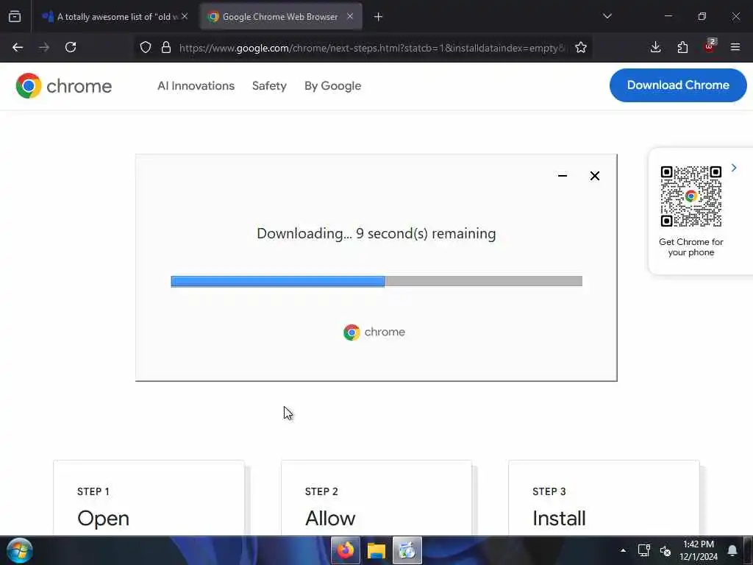The height and width of the screenshot is (565, 753).
Task: Open the By Google menu item
Action: [x=333, y=86]
